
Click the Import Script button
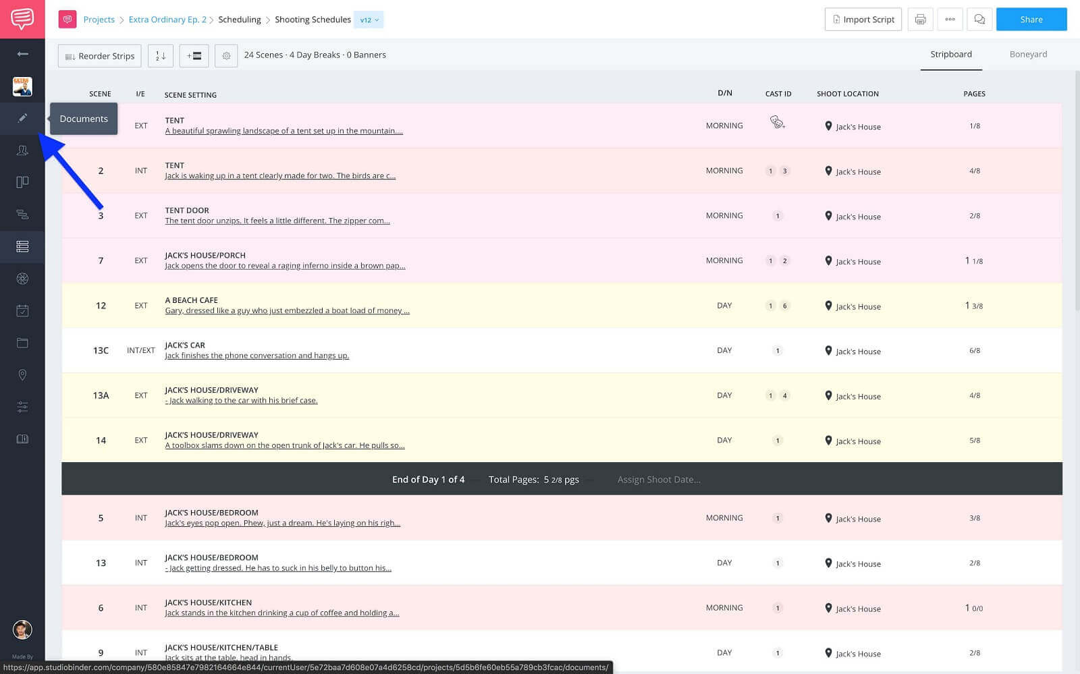point(863,20)
